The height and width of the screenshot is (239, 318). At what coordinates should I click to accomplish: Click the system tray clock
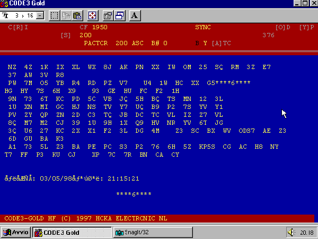(306, 232)
